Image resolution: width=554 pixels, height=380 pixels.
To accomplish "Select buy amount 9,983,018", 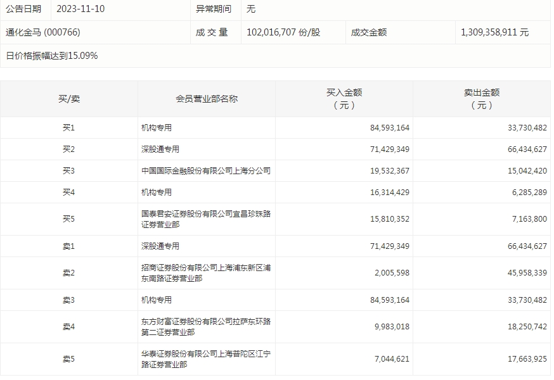I will point(392,327).
